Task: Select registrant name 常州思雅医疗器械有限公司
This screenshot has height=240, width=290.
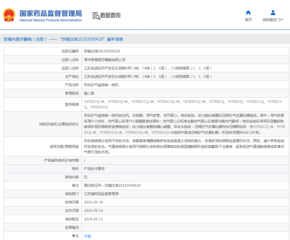Action: pos(105,60)
